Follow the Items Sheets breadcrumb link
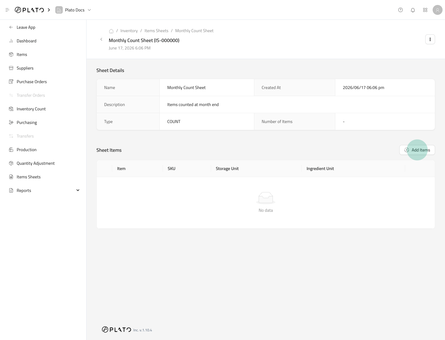The width and height of the screenshot is (445, 340). [x=156, y=31]
